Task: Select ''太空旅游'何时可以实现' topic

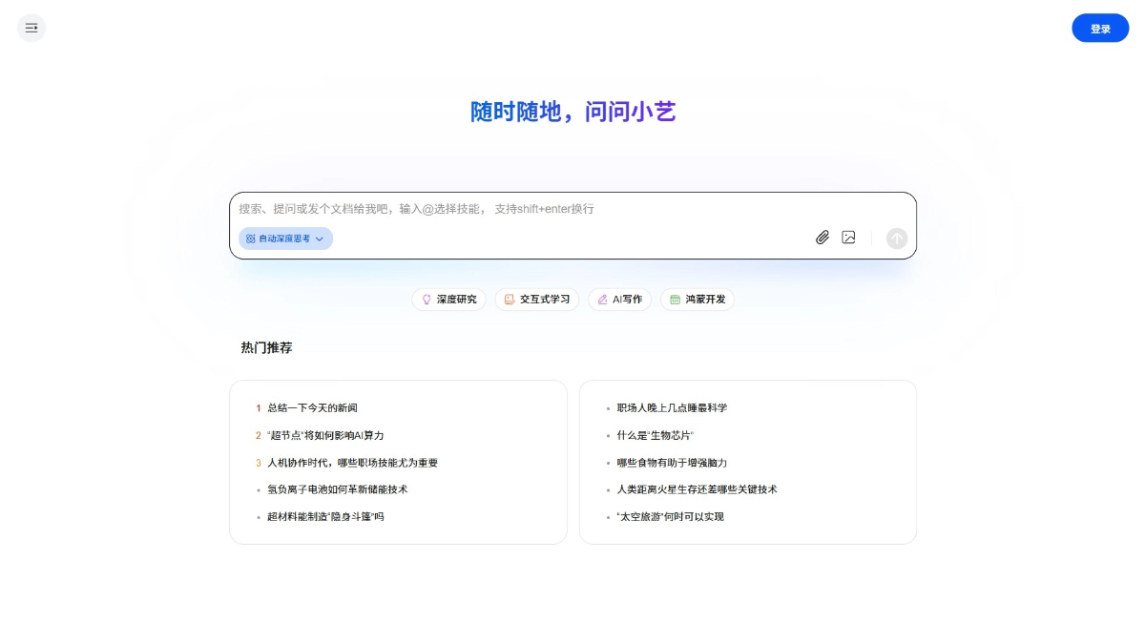Action: [x=670, y=516]
